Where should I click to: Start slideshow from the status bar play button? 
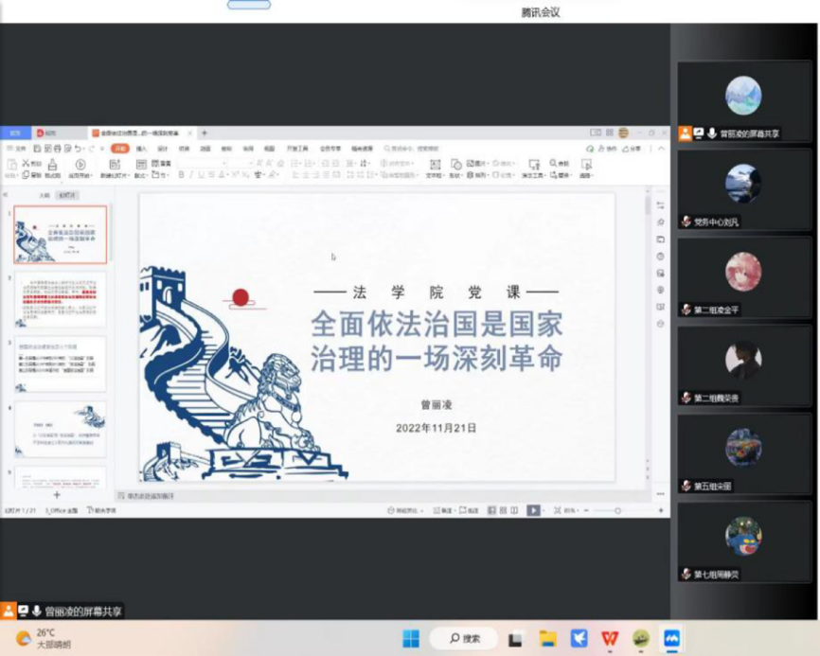click(533, 510)
